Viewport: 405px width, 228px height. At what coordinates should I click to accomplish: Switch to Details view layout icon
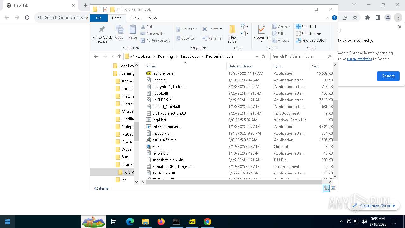[x=326, y=188]
